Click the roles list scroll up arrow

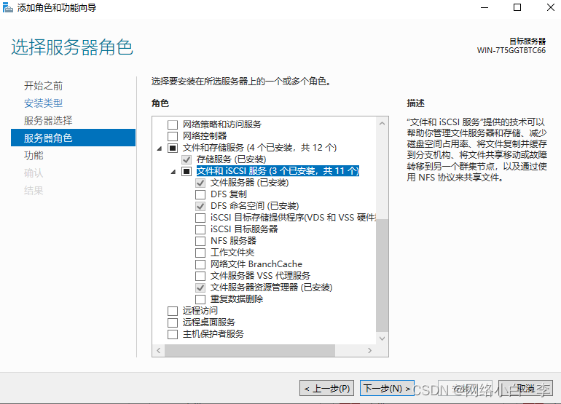pyautogui.click(x=382, y=123)
